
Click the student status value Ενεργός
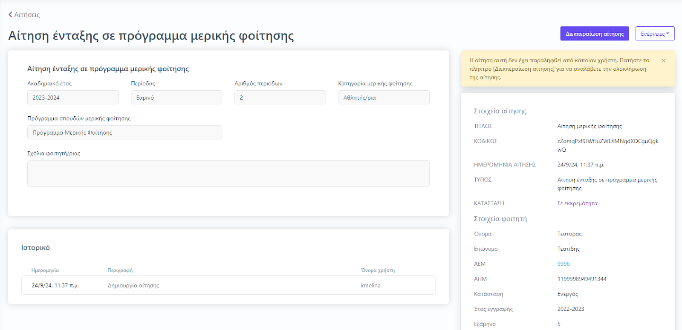coord(568,294)
